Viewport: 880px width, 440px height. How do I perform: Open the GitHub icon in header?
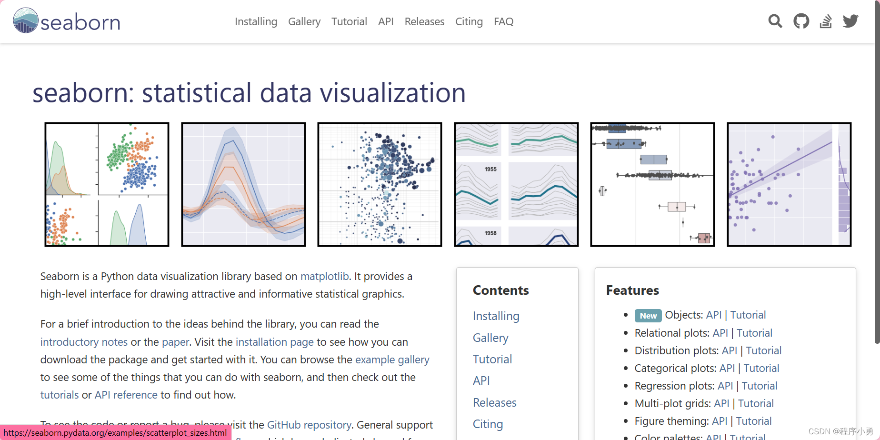point(801,21)
